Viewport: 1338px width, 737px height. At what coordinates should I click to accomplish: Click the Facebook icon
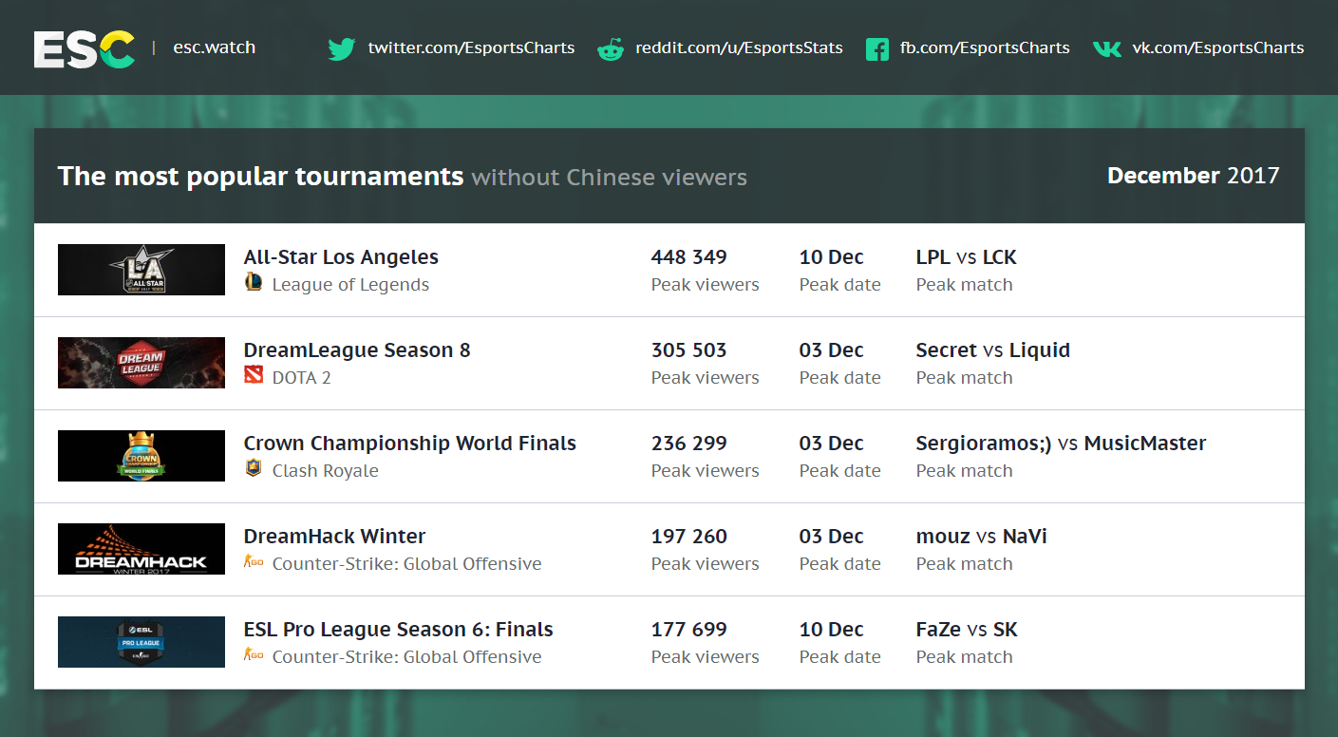876,48
